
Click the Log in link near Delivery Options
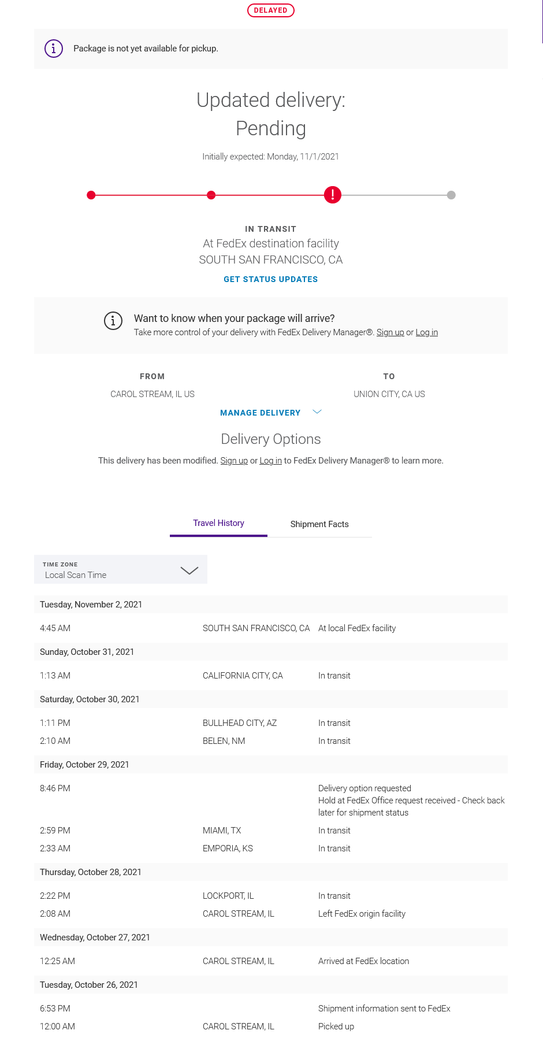point(270,461)
